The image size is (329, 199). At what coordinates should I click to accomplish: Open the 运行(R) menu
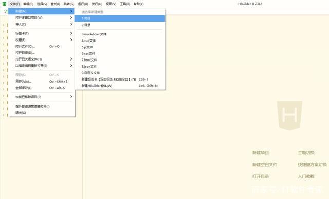83,4
